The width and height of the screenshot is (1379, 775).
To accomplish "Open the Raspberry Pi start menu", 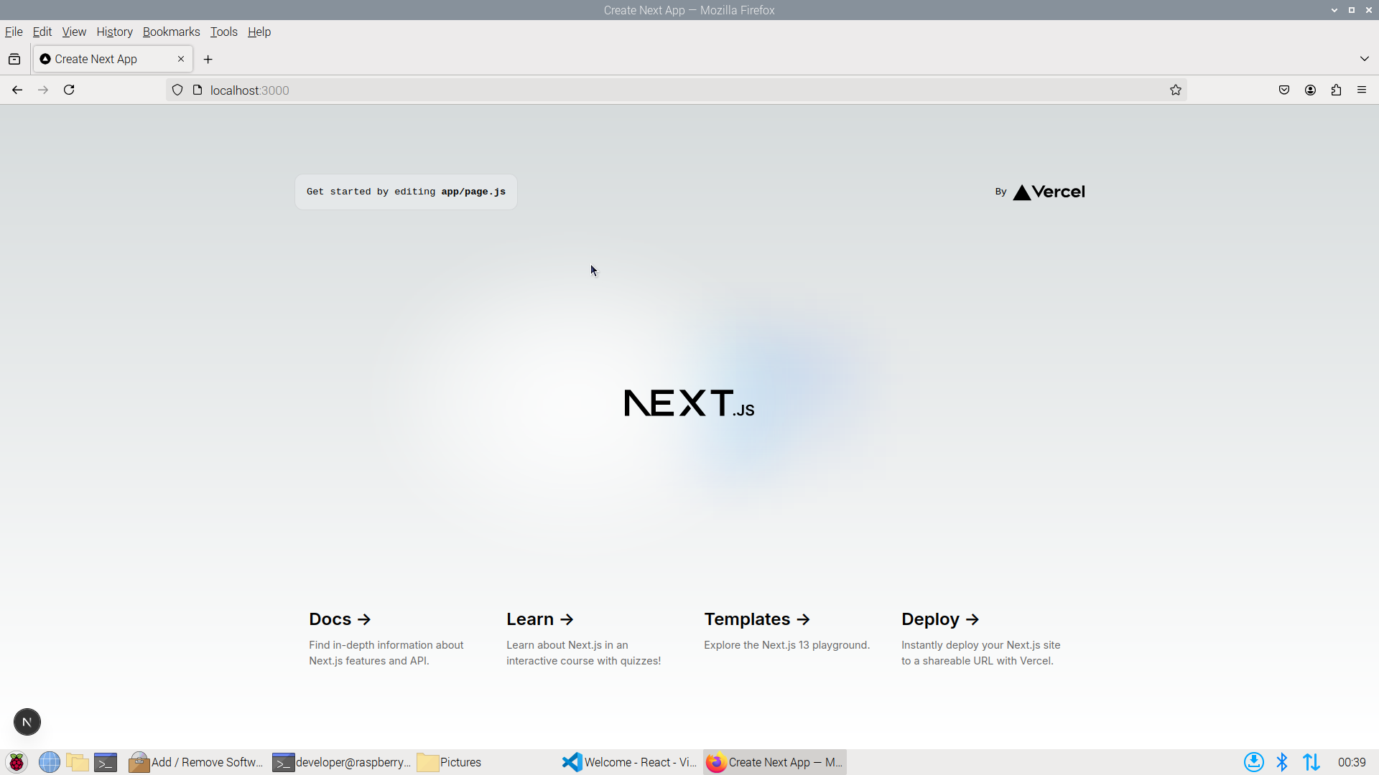I will (x=17, y=762).
